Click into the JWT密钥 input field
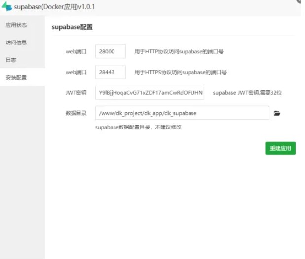 [150, 93]
